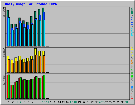Click the blue "Files" legend label
Image resolution: width=135 pixels, height=105 pixels.
(x=132, y=21)
